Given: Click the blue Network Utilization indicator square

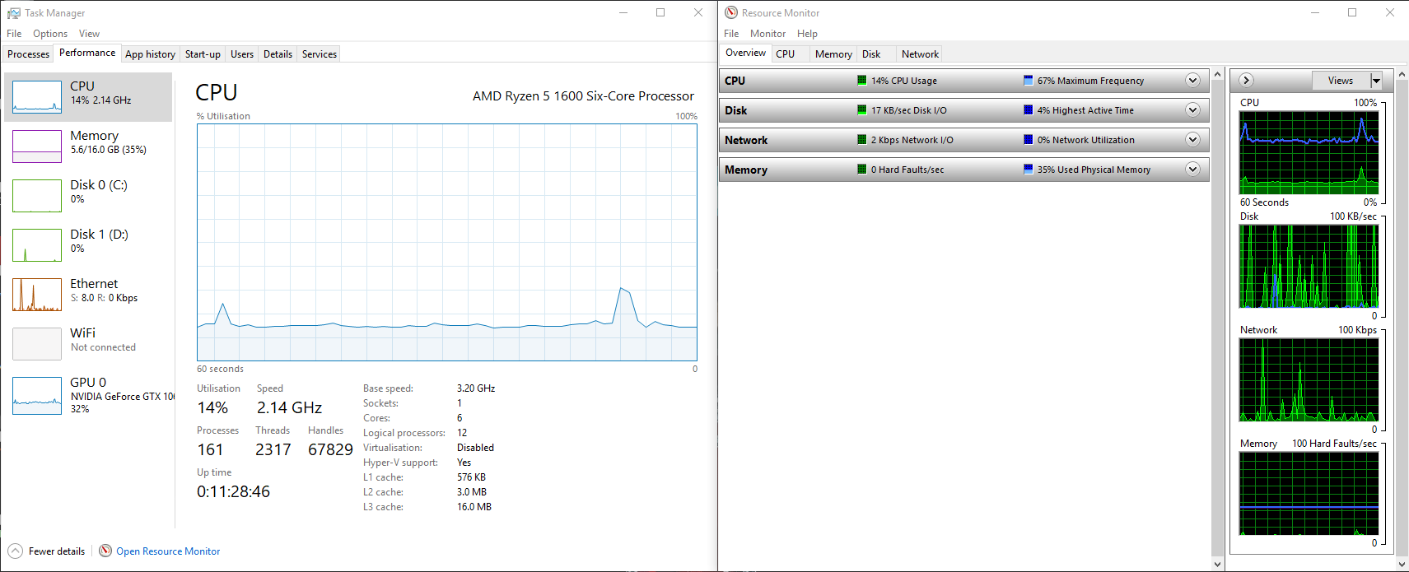Looking at the screenshot, I should coord(1028,140).
